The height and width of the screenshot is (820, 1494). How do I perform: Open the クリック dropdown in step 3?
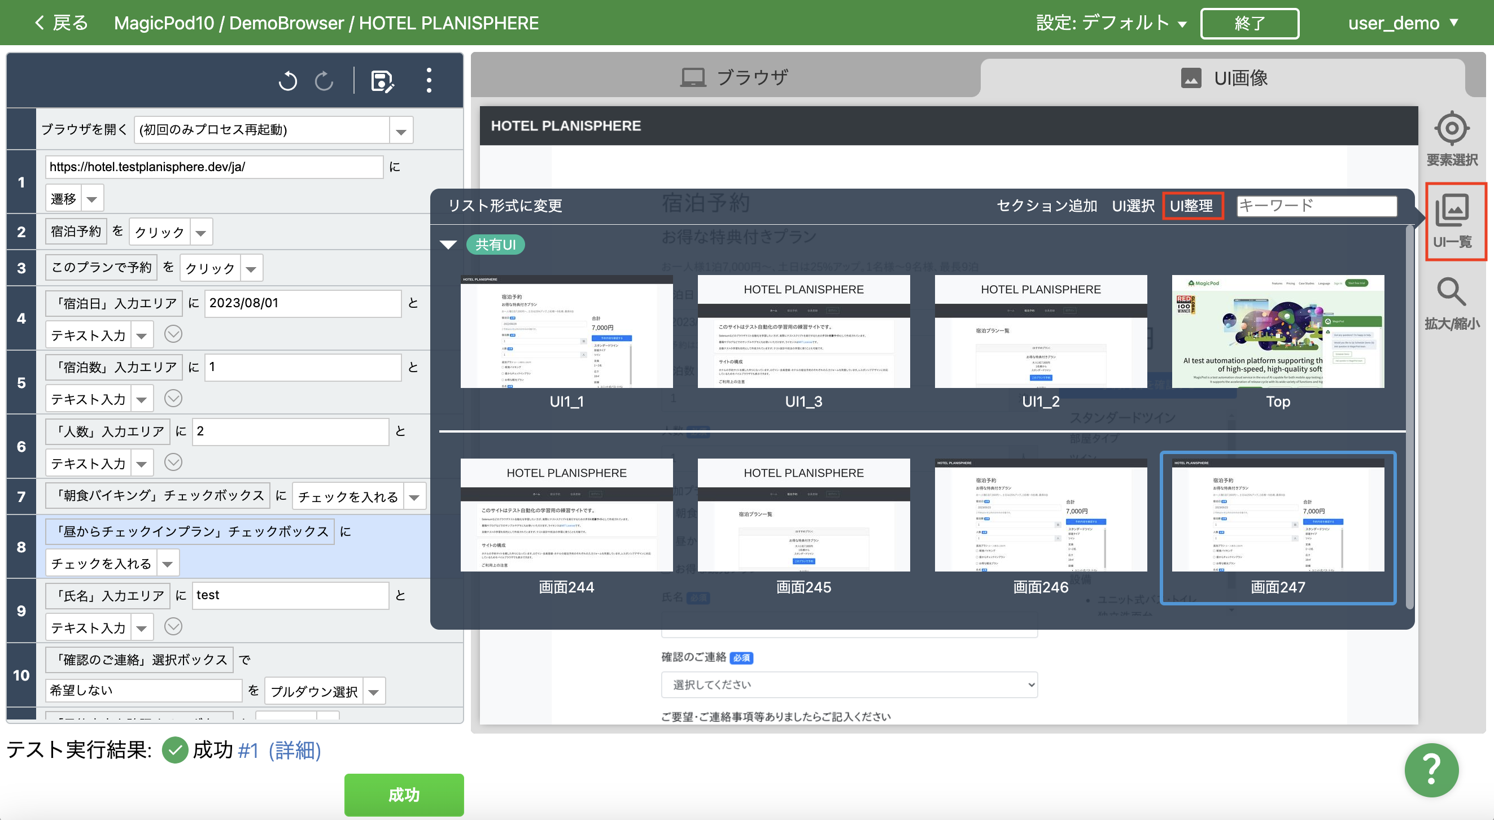pyautogui.click(x=251, y=268)
